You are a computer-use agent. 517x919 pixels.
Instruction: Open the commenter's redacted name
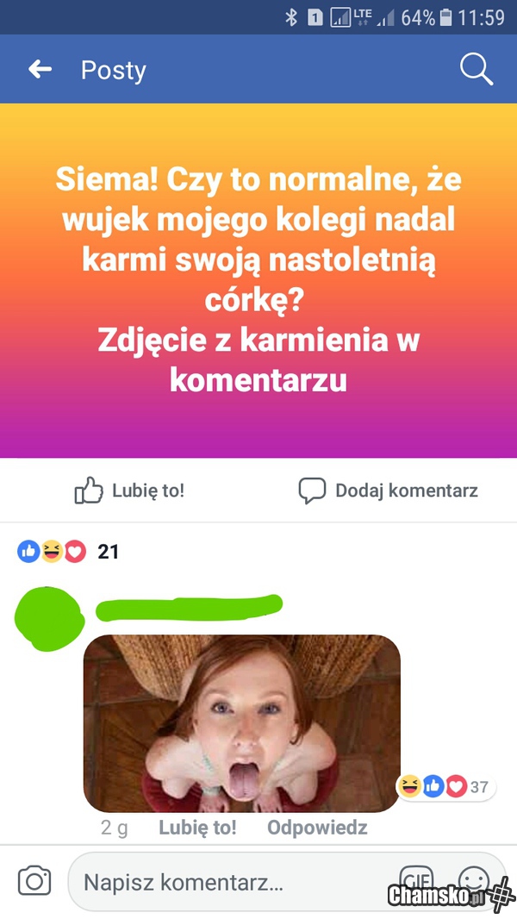click(x=189, y=607)
